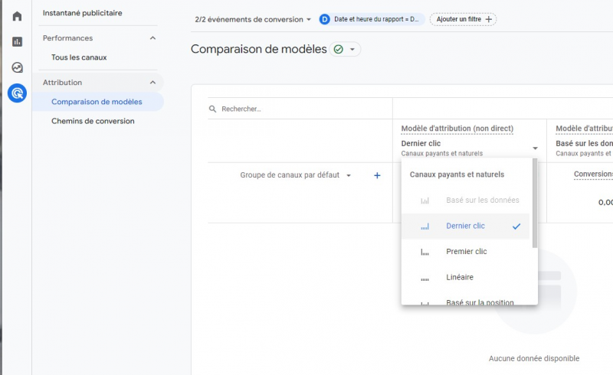The image size is (613, 375).
Task: Select Premier clic model option
Action: (465, 252)
